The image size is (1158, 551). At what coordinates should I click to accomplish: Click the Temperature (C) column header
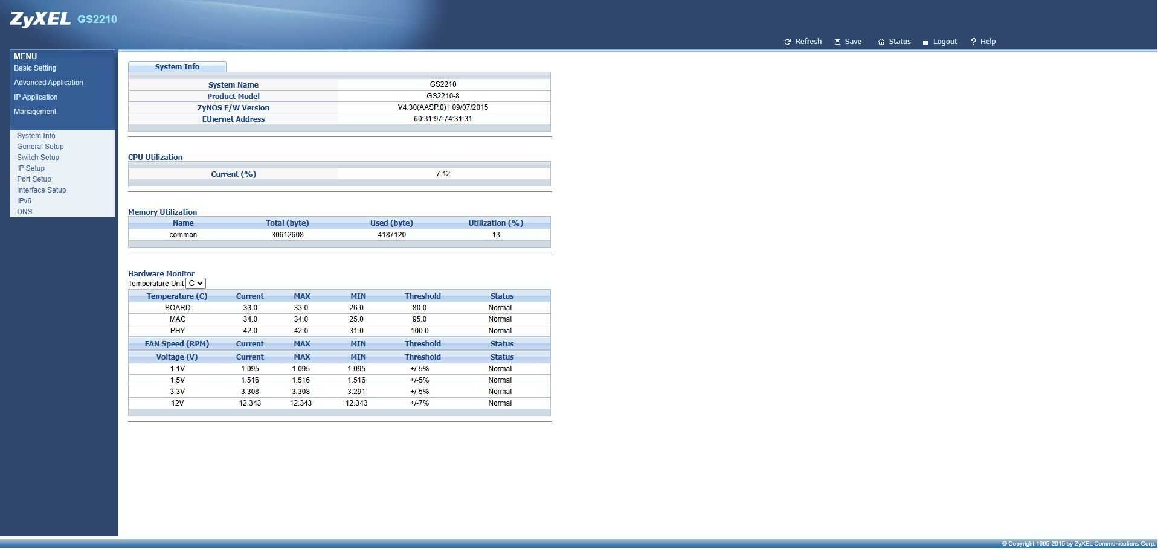[177, 296]
